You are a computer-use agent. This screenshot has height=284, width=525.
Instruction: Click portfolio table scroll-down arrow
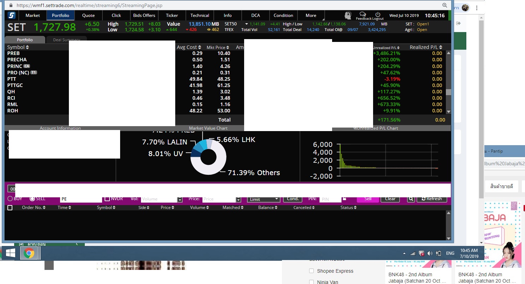click(449, 111)
